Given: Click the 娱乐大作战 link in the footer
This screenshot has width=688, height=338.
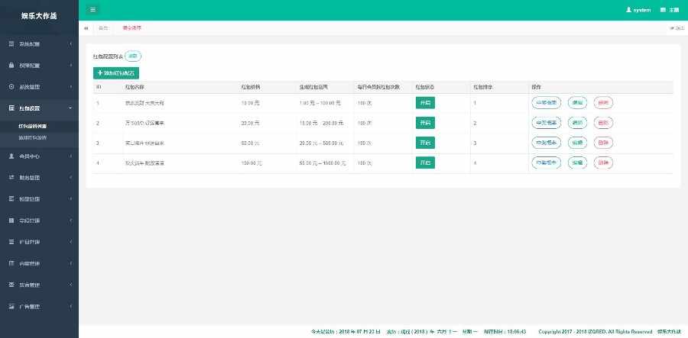Looking at the screenshot, I should (x=669, y=332).
